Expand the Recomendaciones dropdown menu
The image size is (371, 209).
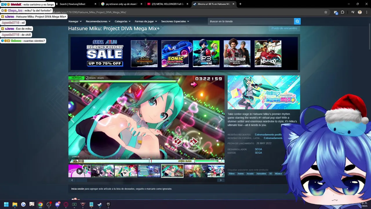98,21
